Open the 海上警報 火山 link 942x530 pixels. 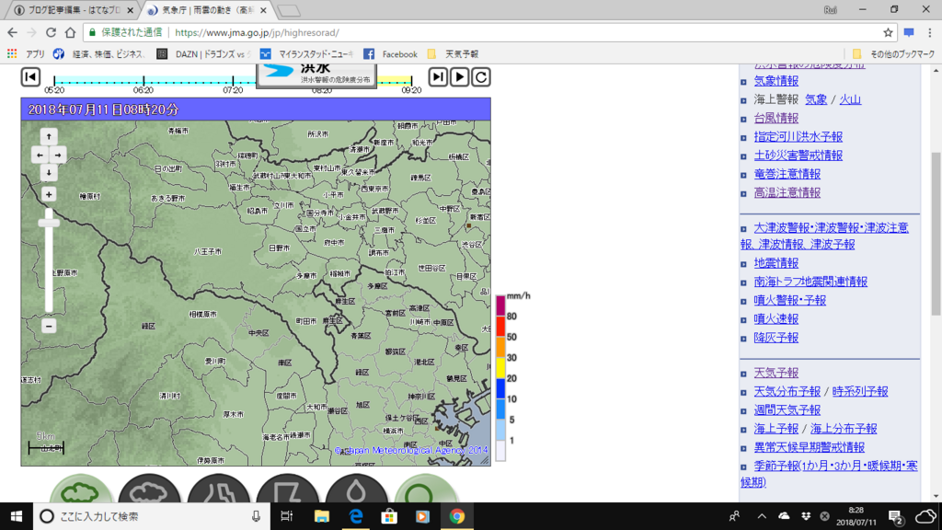point(850,99)
